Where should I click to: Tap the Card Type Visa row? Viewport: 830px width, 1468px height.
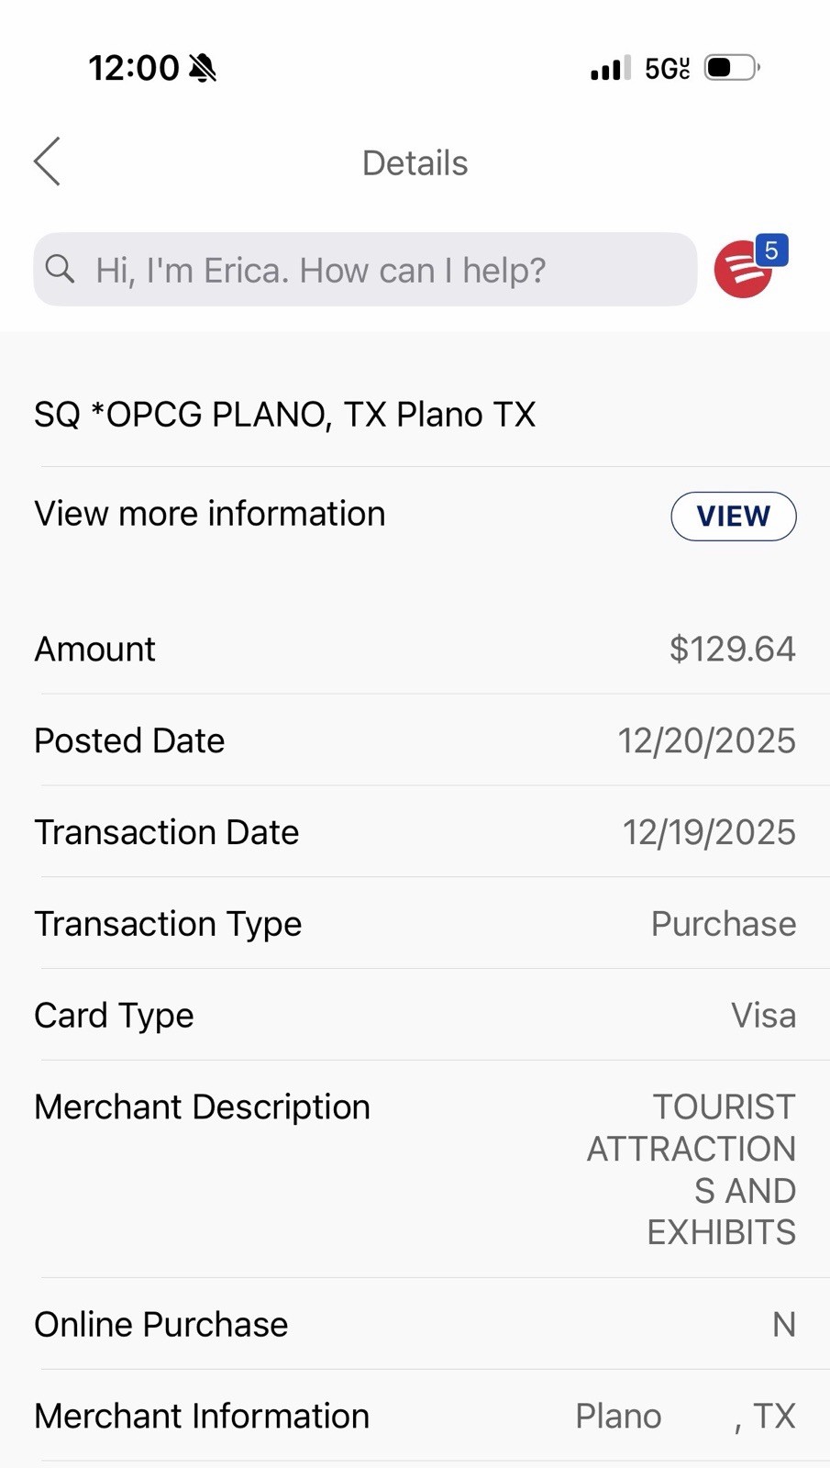pos(415,1016)
